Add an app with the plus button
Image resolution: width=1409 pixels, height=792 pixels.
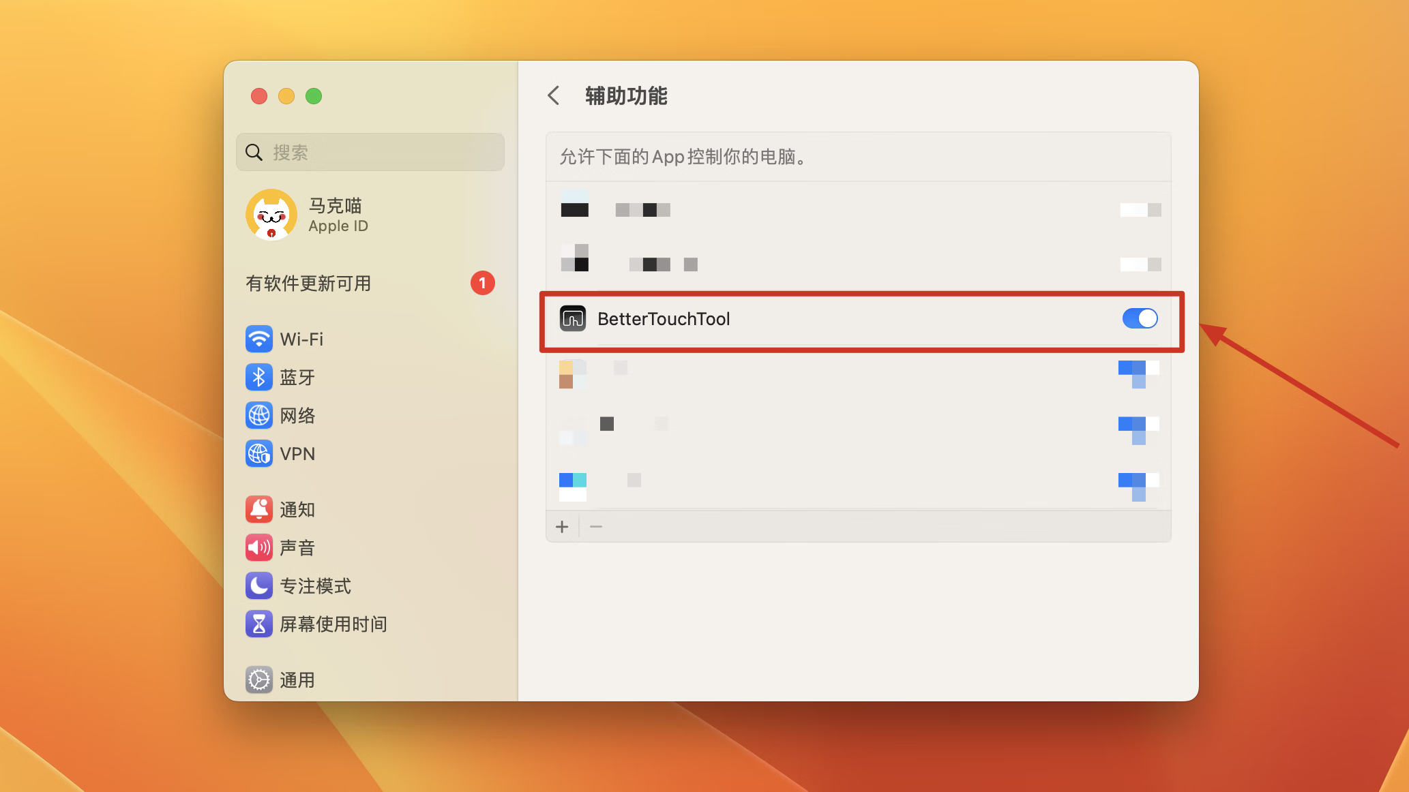[x=562, y=527]
